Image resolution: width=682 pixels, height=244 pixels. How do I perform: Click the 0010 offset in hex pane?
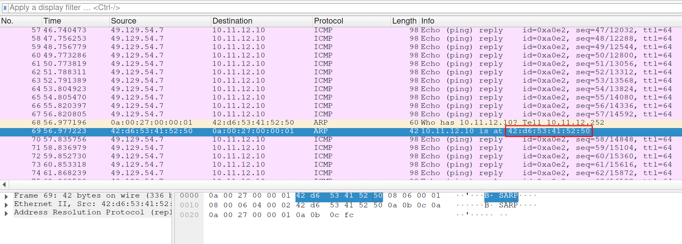189,205
